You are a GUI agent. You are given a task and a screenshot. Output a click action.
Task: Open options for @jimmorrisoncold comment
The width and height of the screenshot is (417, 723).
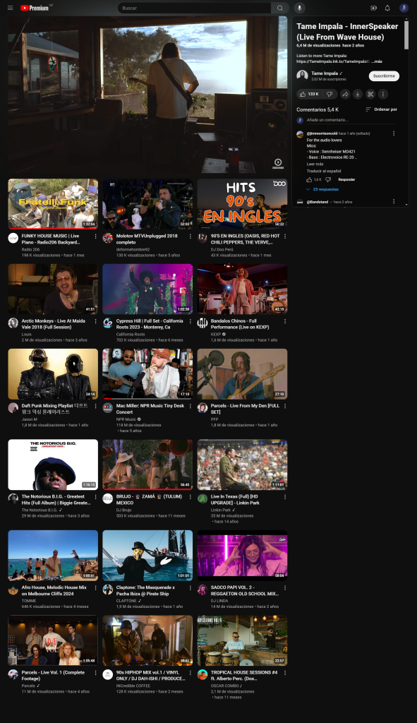pyautogui.click(x=394, y=133)
